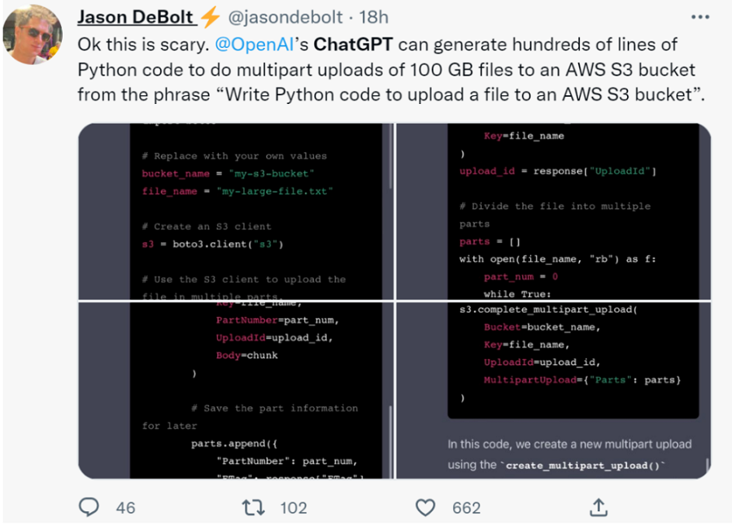
Task: Click the 46 replies count
Action: [125, 508]
